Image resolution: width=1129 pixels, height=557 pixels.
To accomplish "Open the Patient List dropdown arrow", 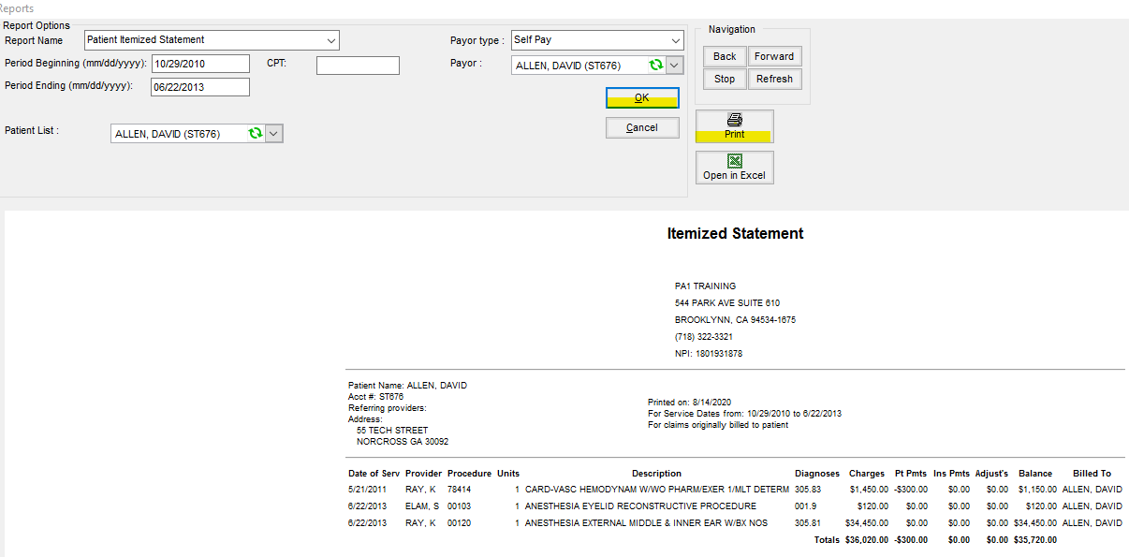I will coord(273,134).
